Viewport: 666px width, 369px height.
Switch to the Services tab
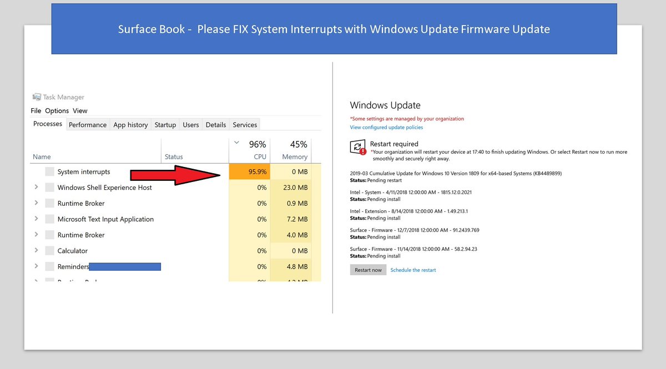[x=244, y=124]
